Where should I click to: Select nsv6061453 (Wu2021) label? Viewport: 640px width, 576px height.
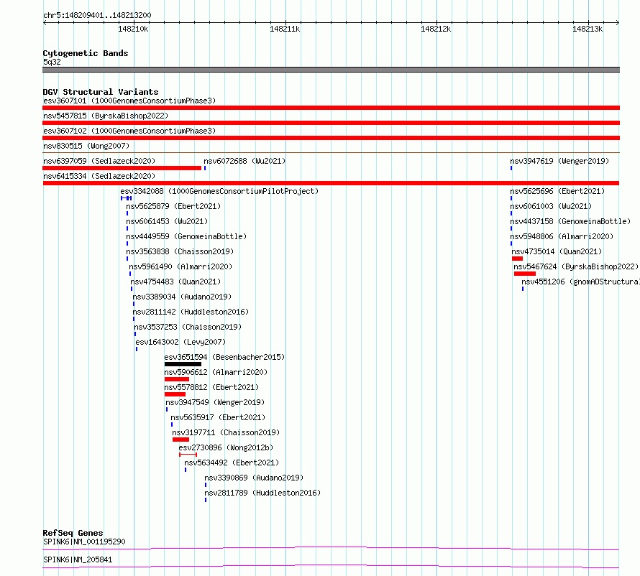[x=167, y=221]
